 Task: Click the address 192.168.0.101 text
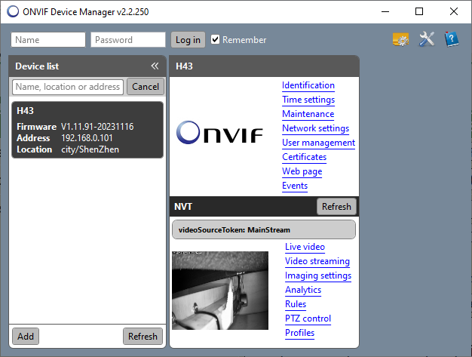click(x=87, y=138)
